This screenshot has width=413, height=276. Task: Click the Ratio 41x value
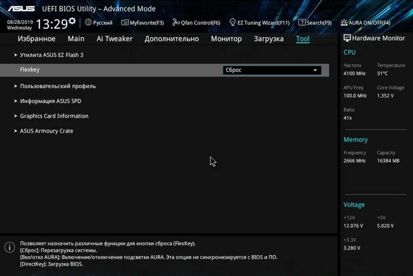[348, 118]
